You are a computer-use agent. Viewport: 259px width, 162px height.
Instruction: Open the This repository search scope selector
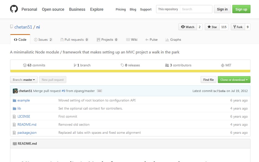coord(168,9)
